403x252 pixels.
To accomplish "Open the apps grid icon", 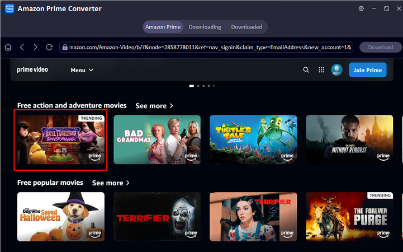I will (x=321, y=70).
